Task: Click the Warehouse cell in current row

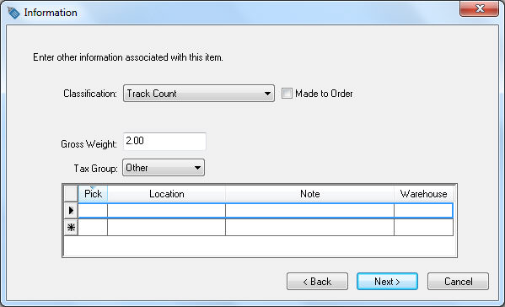Action: click(423, 211)
